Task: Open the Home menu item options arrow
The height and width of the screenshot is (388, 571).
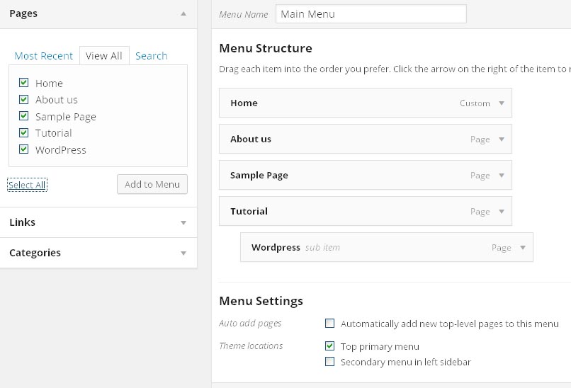Action: (x=502, y=103)
